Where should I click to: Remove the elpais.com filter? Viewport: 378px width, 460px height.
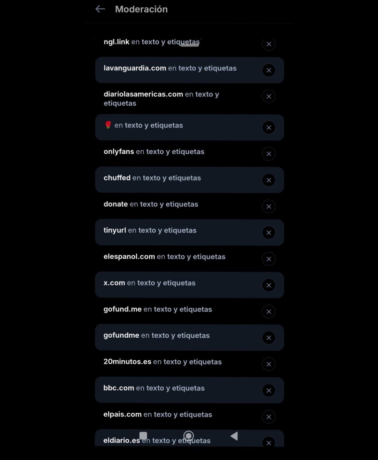click(269, 417)
